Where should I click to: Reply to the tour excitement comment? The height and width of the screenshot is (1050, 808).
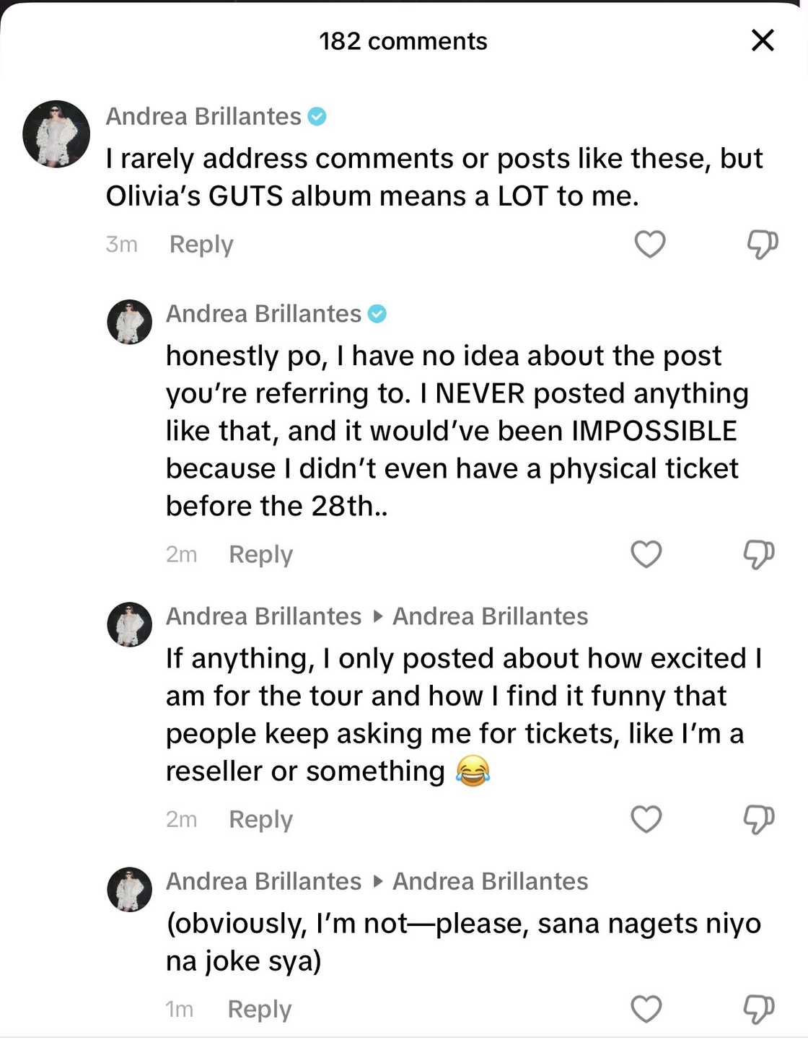click(260, 819)
